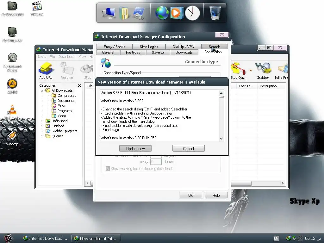Click OK in Configuration window

190,195
